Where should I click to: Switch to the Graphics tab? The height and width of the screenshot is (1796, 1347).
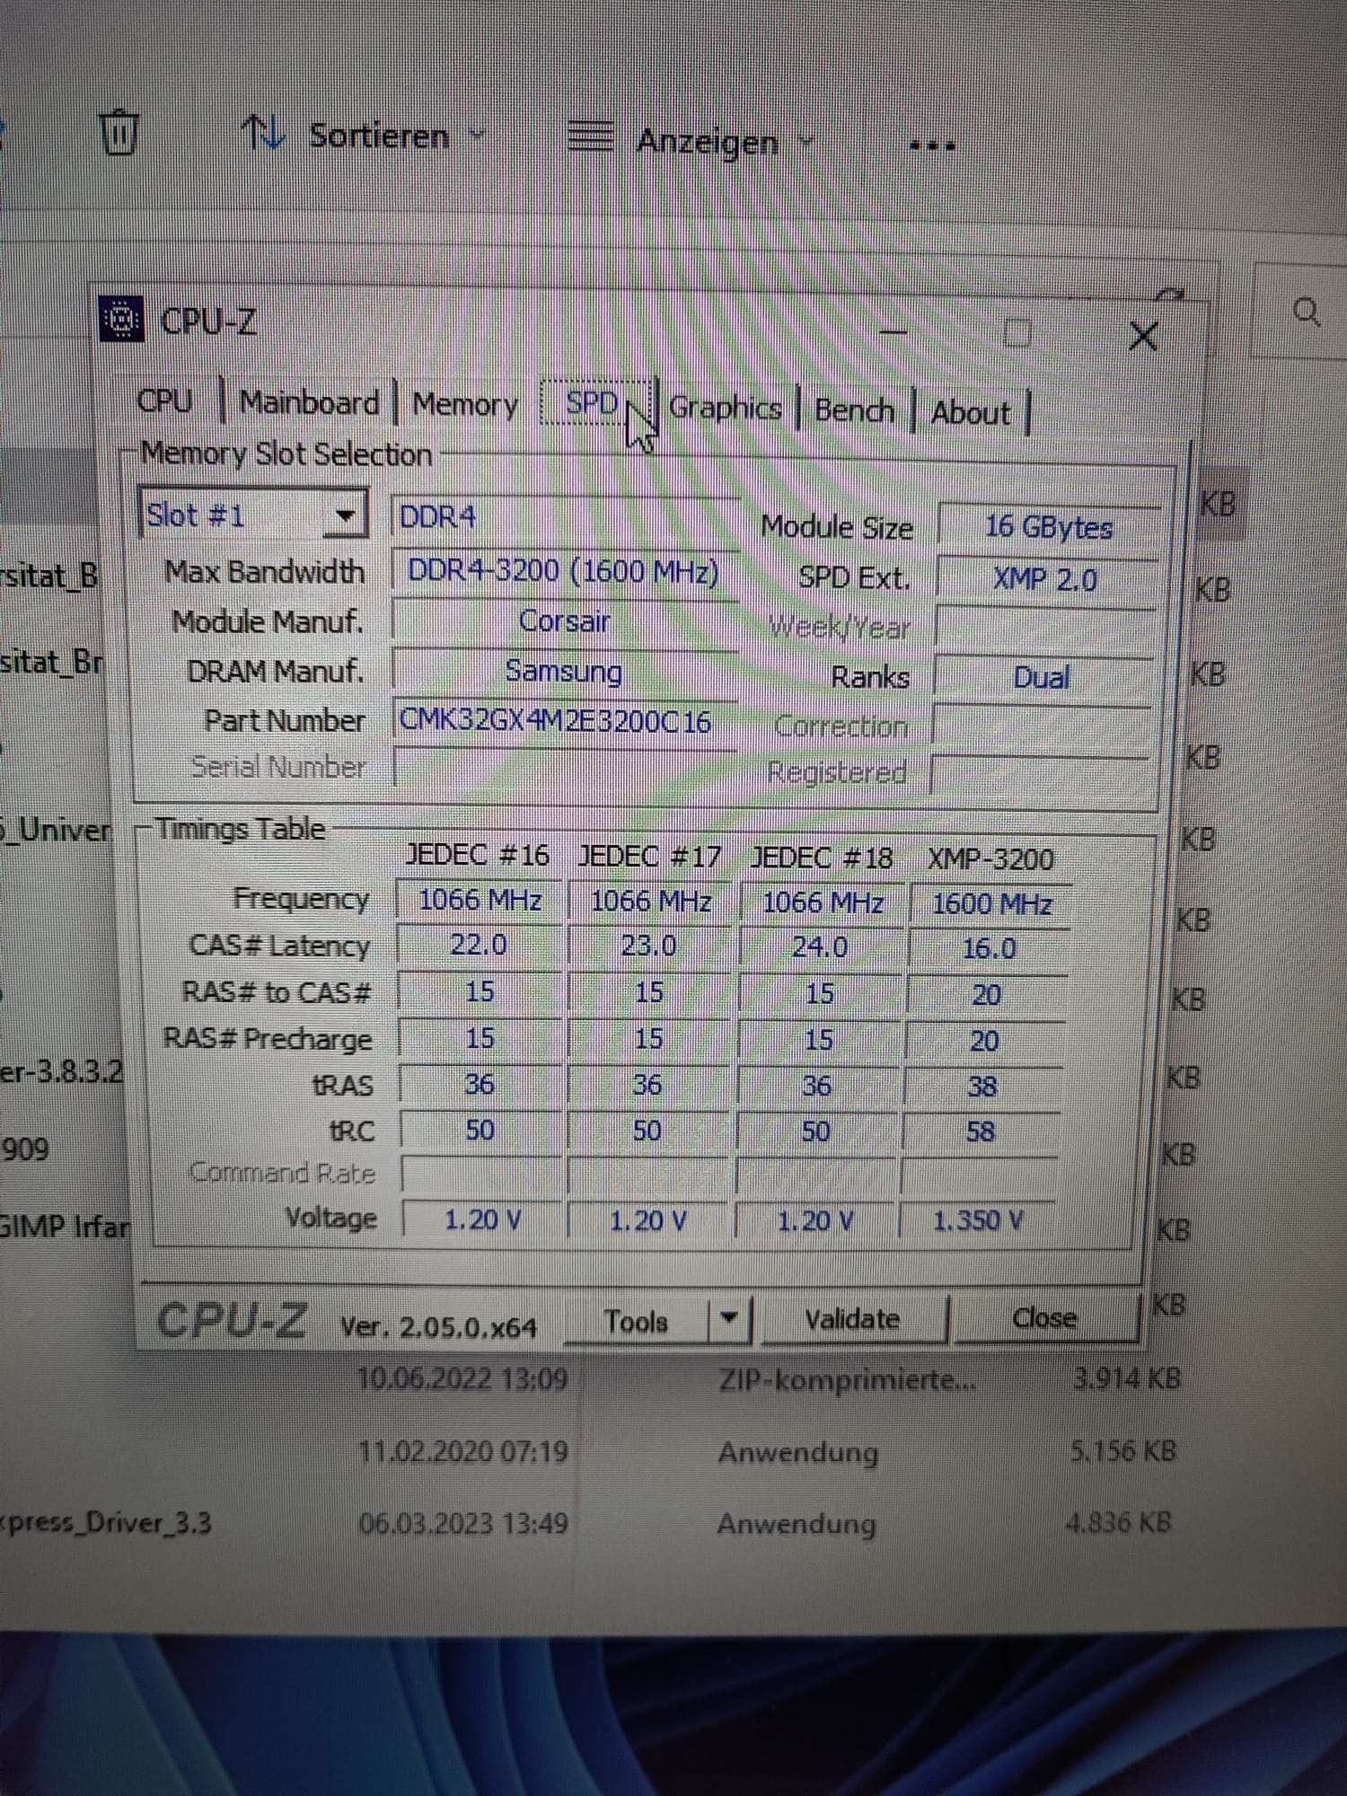click(x=726, y=408)
